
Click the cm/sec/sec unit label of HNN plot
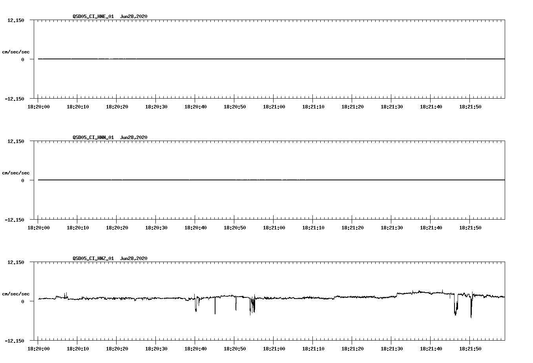coord(16,173)
